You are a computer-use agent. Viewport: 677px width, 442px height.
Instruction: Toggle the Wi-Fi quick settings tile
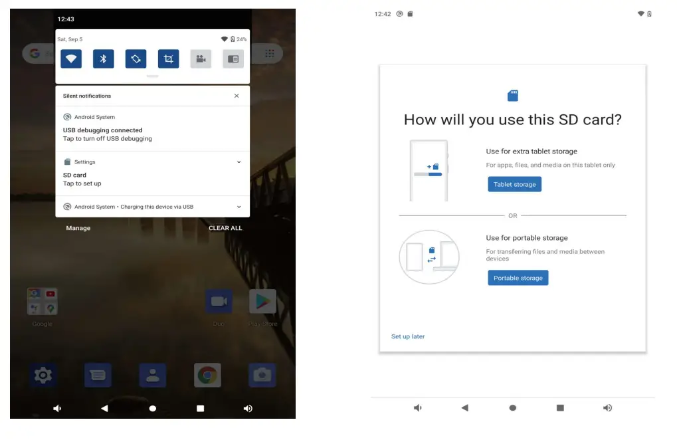pos(71,58)
